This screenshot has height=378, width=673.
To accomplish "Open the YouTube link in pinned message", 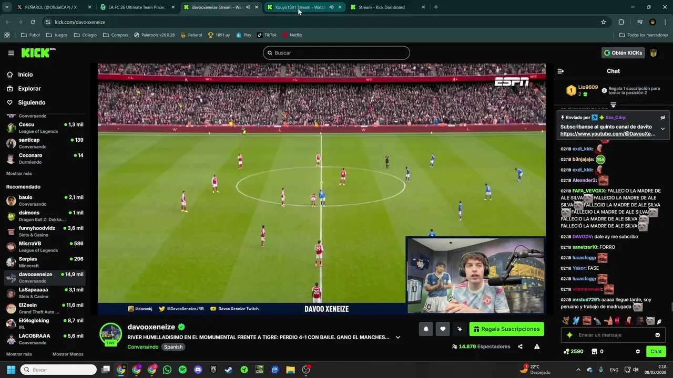I will (608, 134).
